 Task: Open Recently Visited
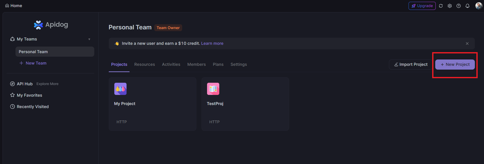pyautogui.click(x=33, y=107)
